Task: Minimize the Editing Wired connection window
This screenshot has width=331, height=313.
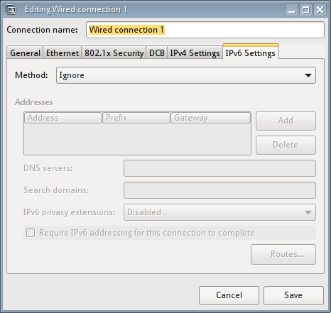Action: coord(292,10)
